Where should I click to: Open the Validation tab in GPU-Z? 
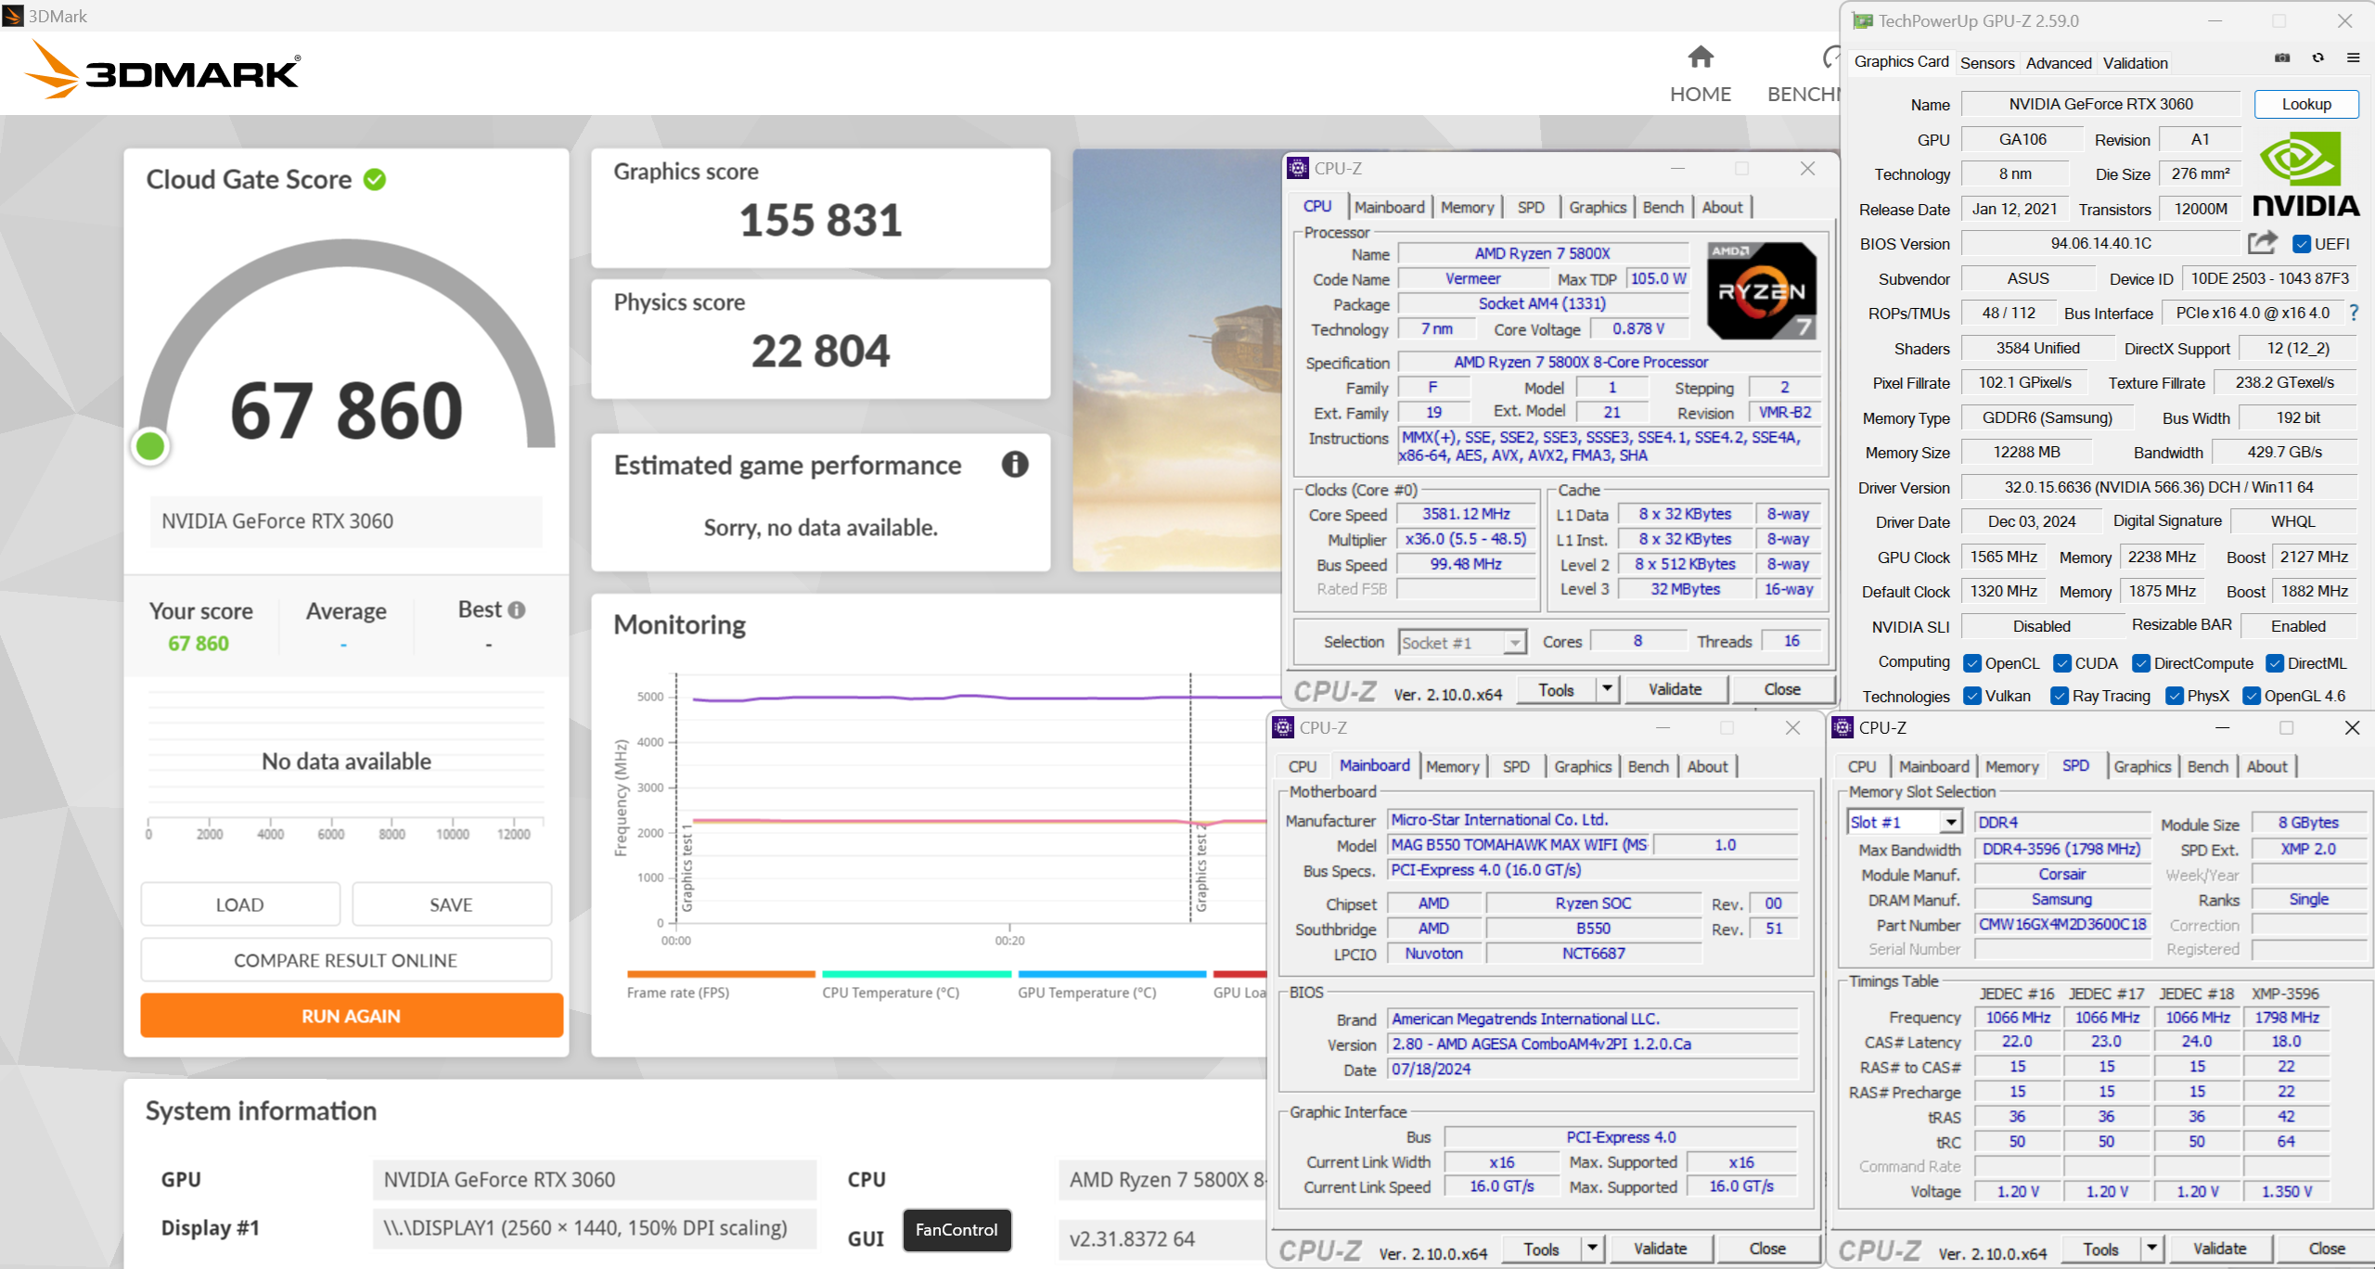click(x=2136, y=63)
